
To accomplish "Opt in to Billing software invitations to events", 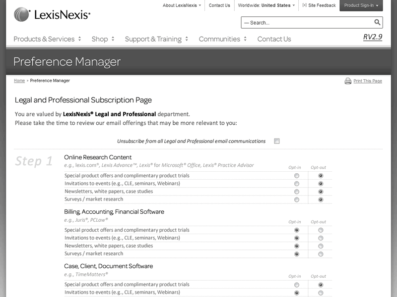I will (296, 238).
